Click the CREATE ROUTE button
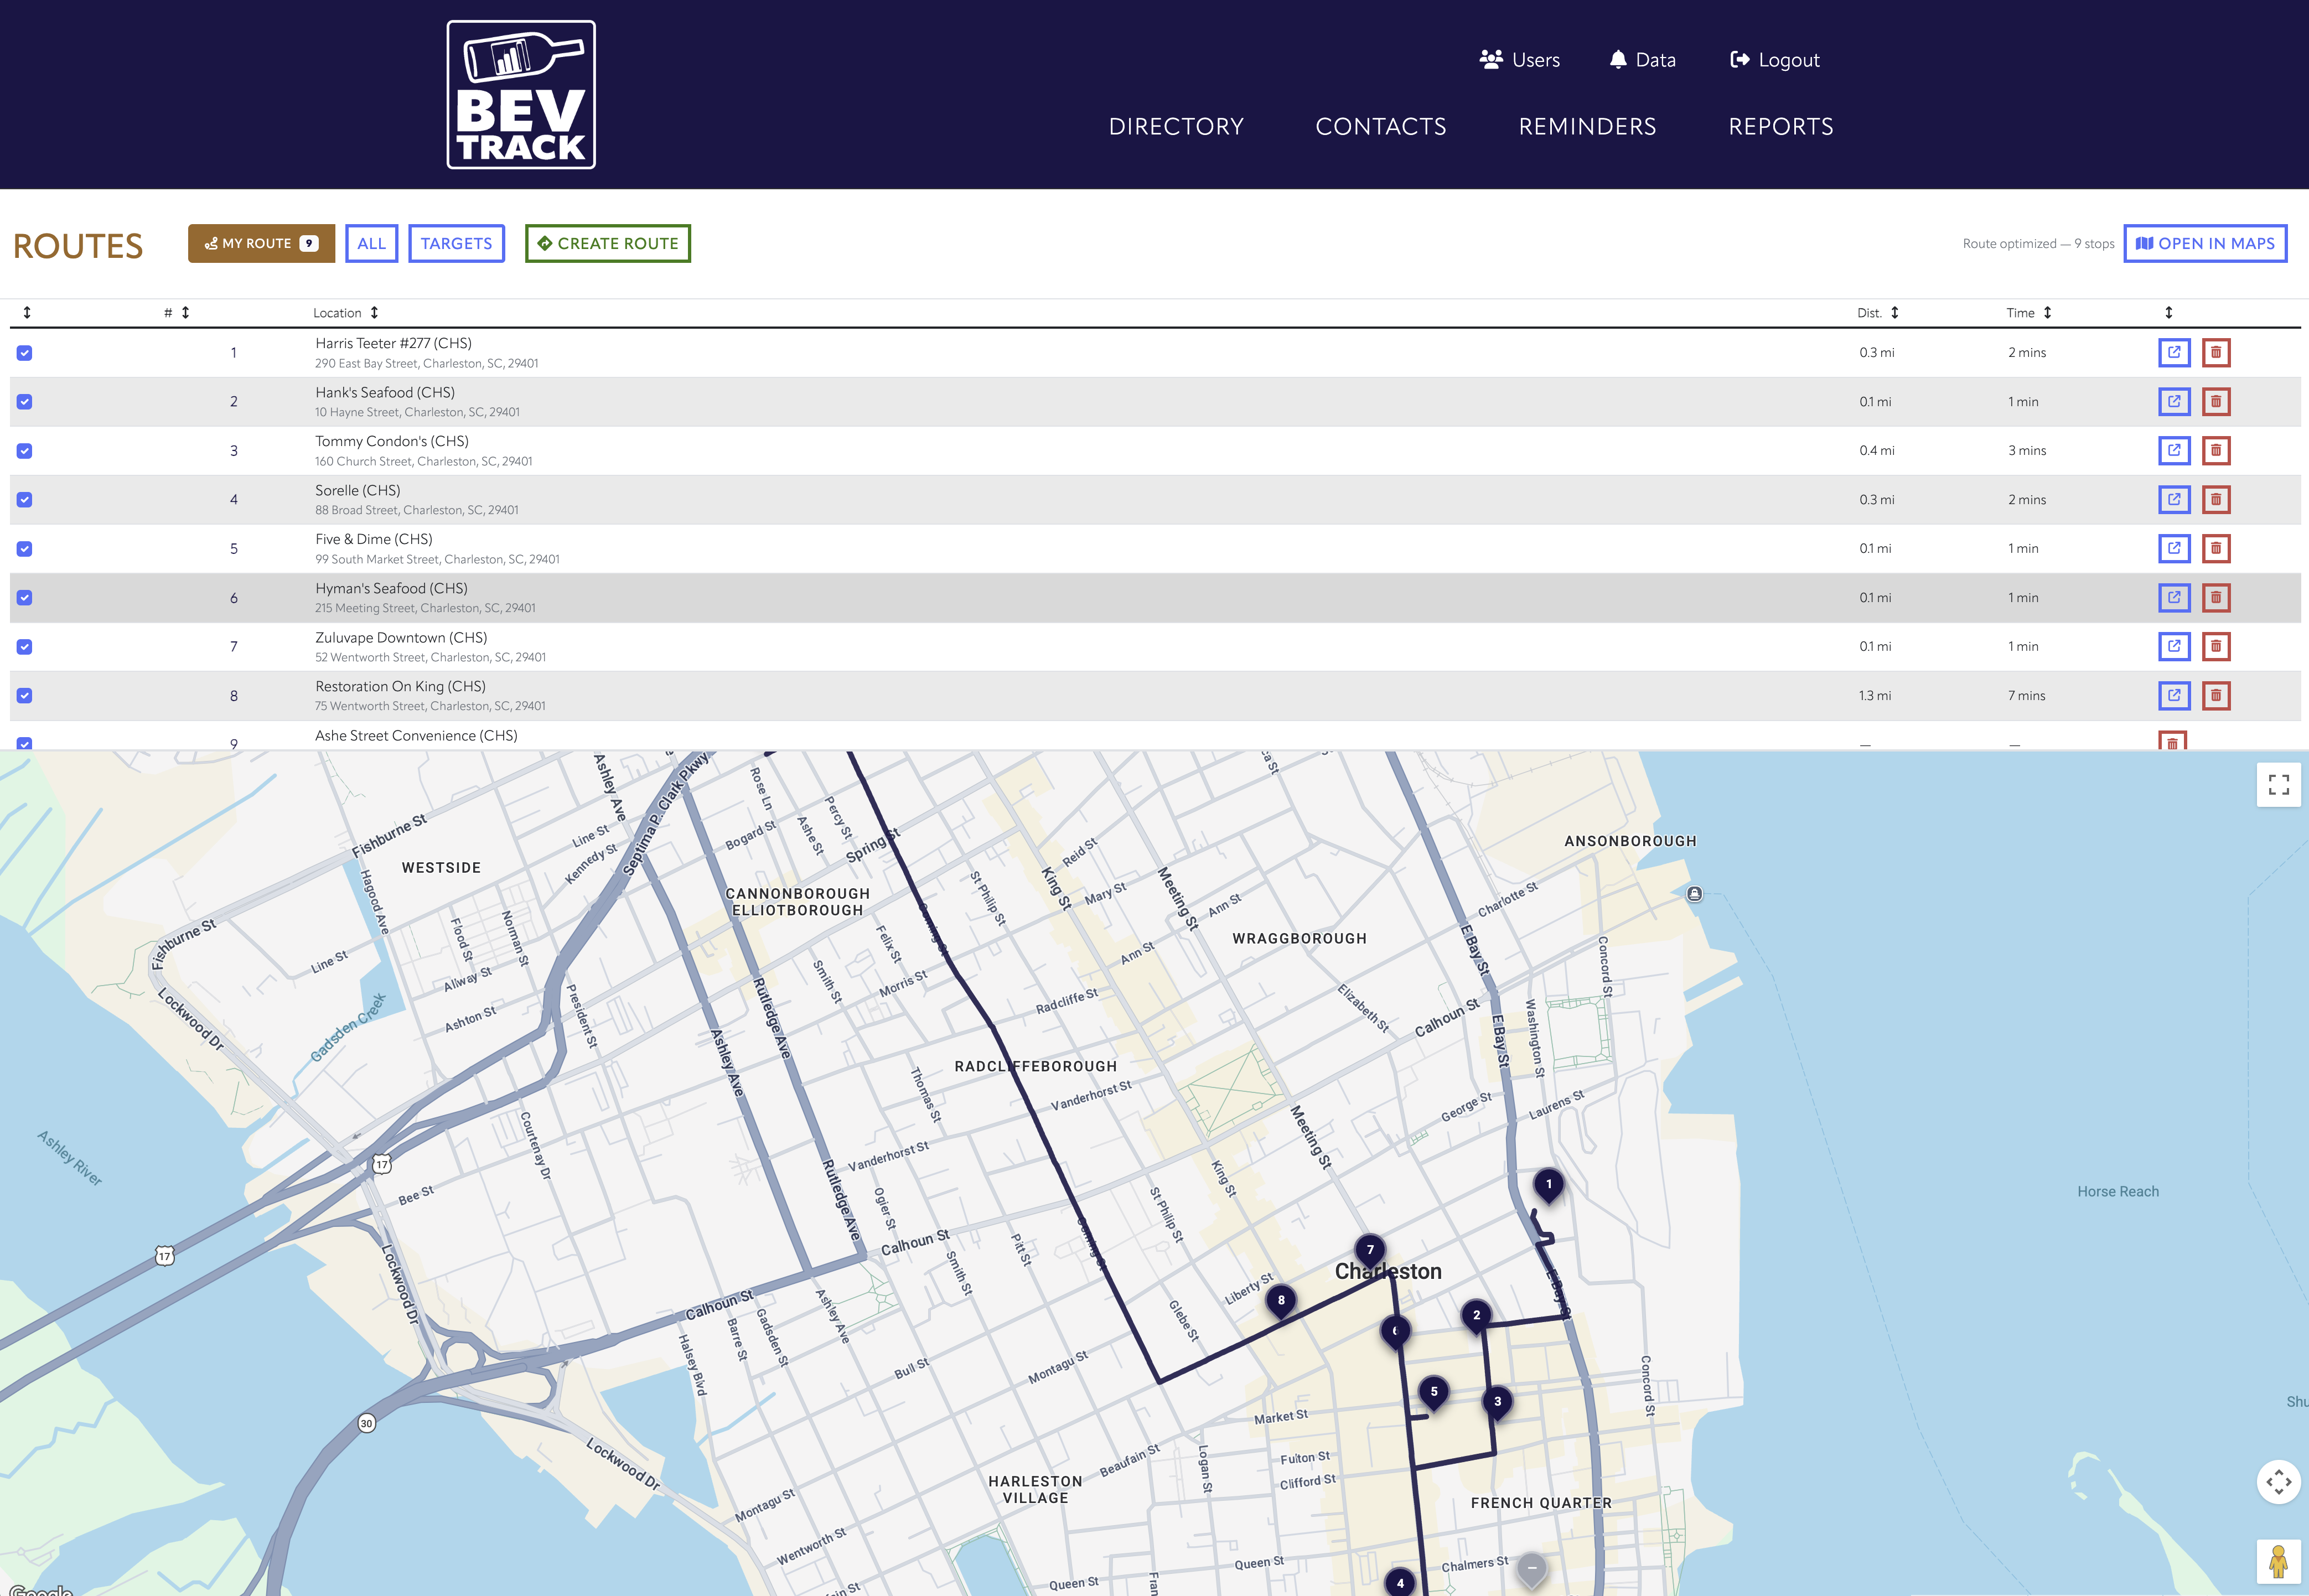This screenshot has width=2309, height=1596. click(x=608, y=243)
